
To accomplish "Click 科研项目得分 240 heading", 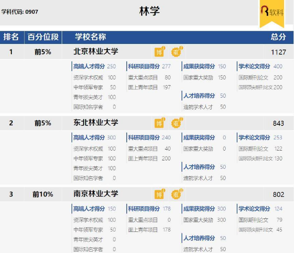I will coord(150,137).
